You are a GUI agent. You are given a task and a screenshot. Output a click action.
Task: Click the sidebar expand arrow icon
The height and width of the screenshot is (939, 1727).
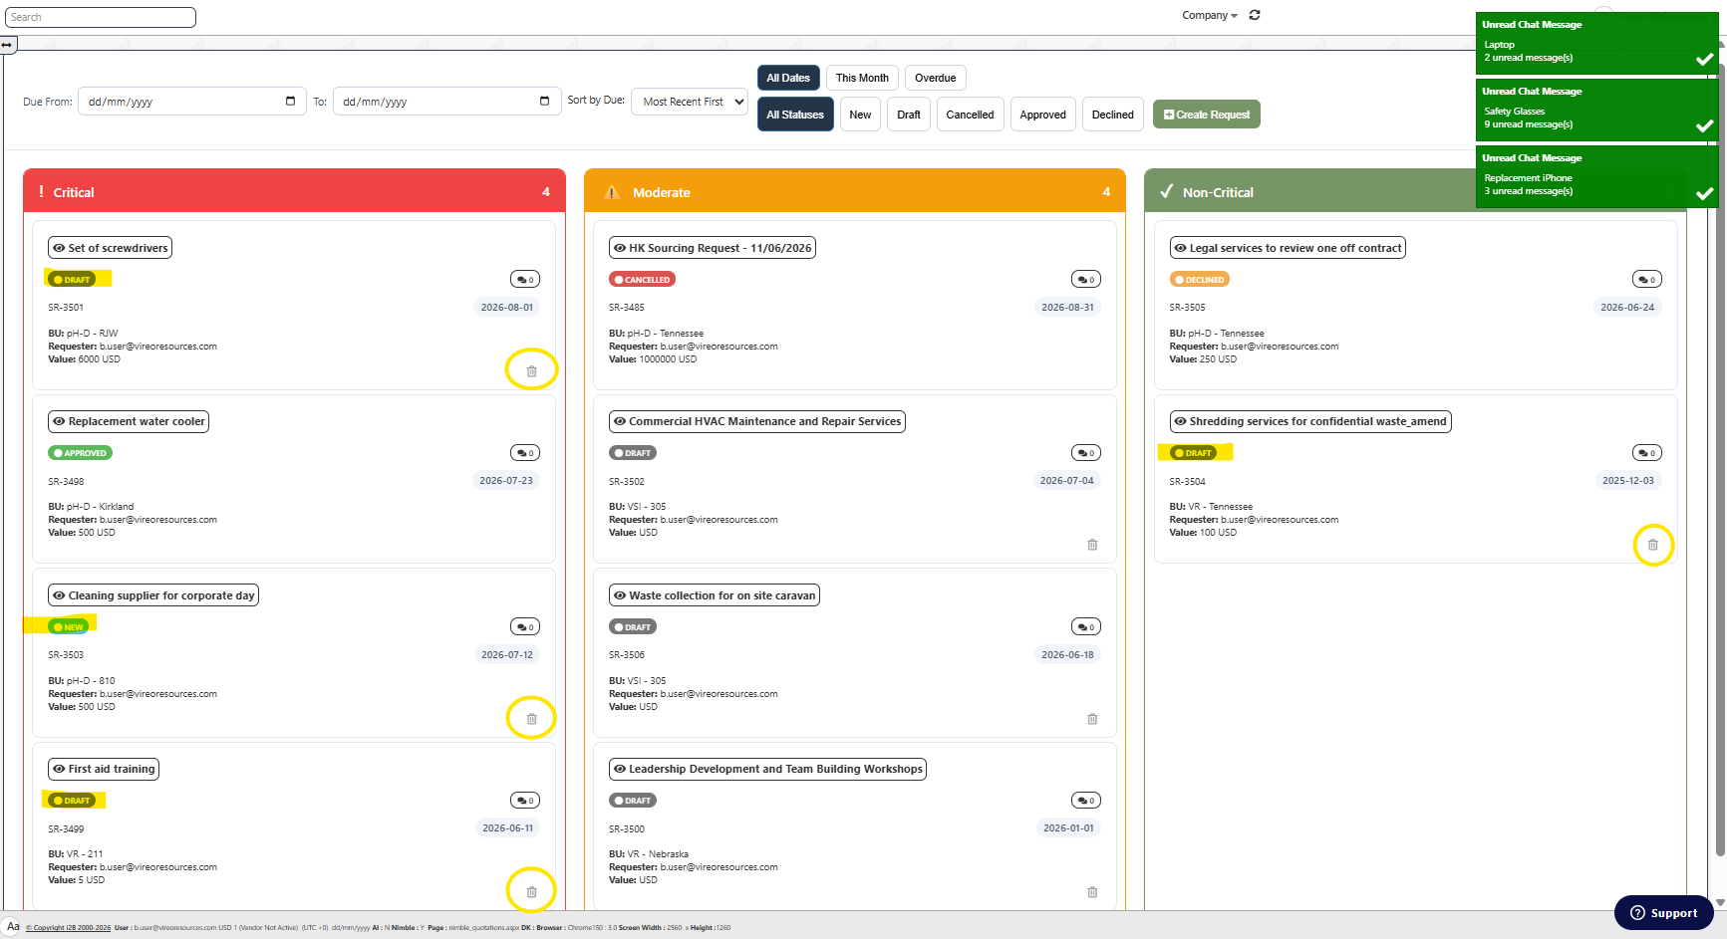[7, 45]
